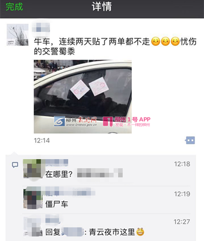Image resolution: width=204 pixels, height=241 pixels.
Task: Tap the blurred username of 12:18 commenter
Action: coord(57,163)
